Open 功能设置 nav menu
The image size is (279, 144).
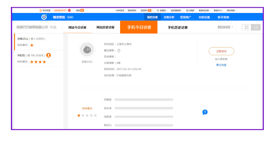pyautogui.click(x=204, y=17)
